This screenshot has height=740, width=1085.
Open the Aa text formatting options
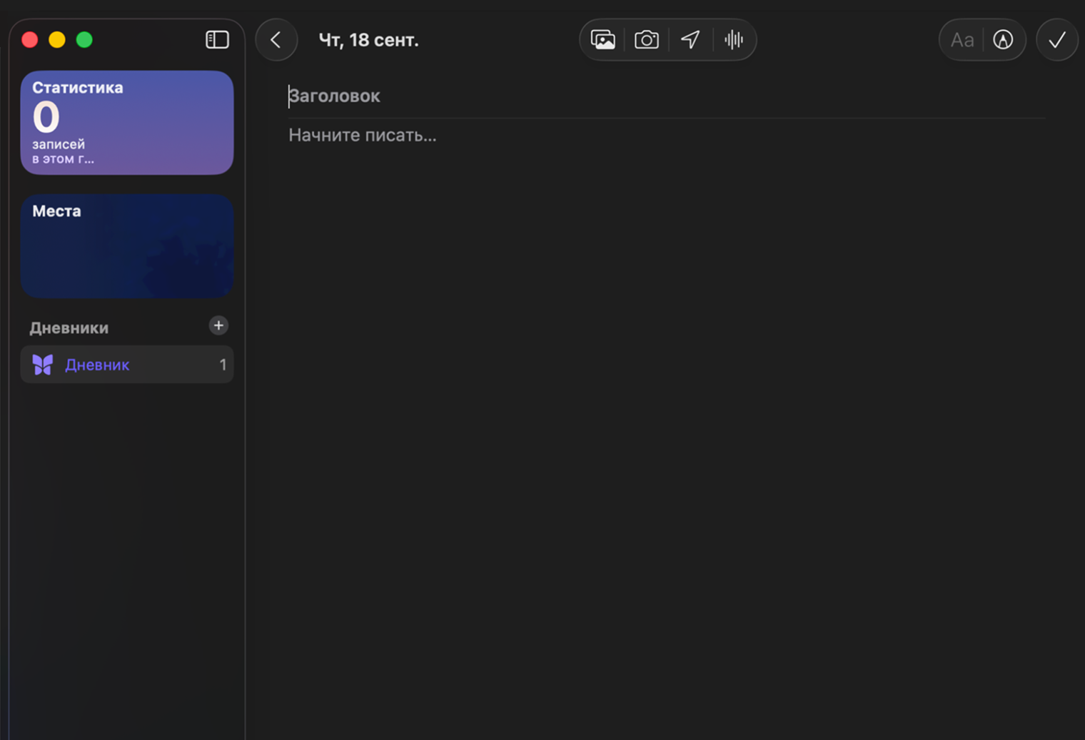coord(962,40)
